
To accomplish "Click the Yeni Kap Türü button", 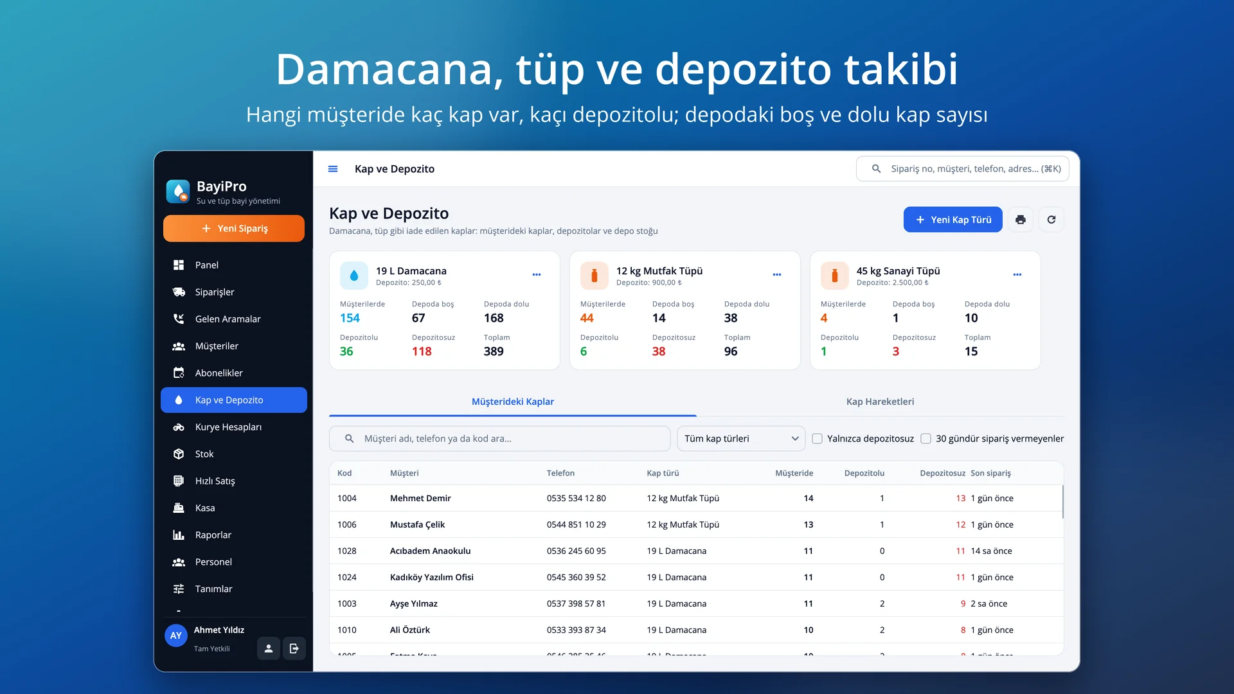I will coord(953,220).
